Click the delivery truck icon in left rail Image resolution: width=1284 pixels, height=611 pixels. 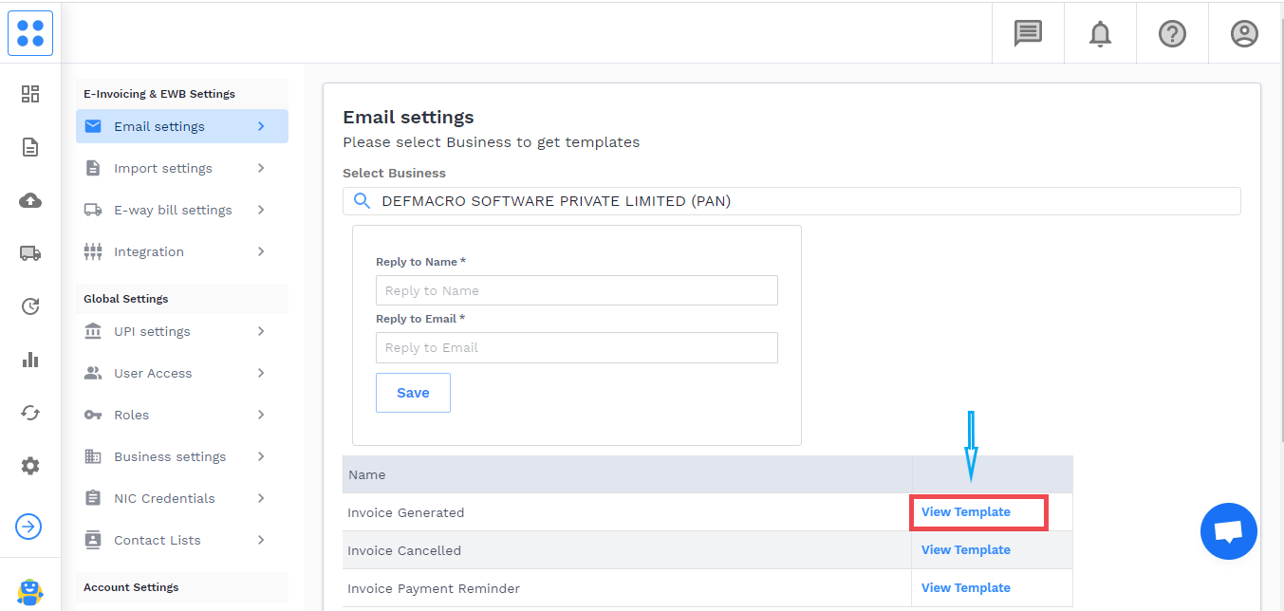(x=30, y=253)
